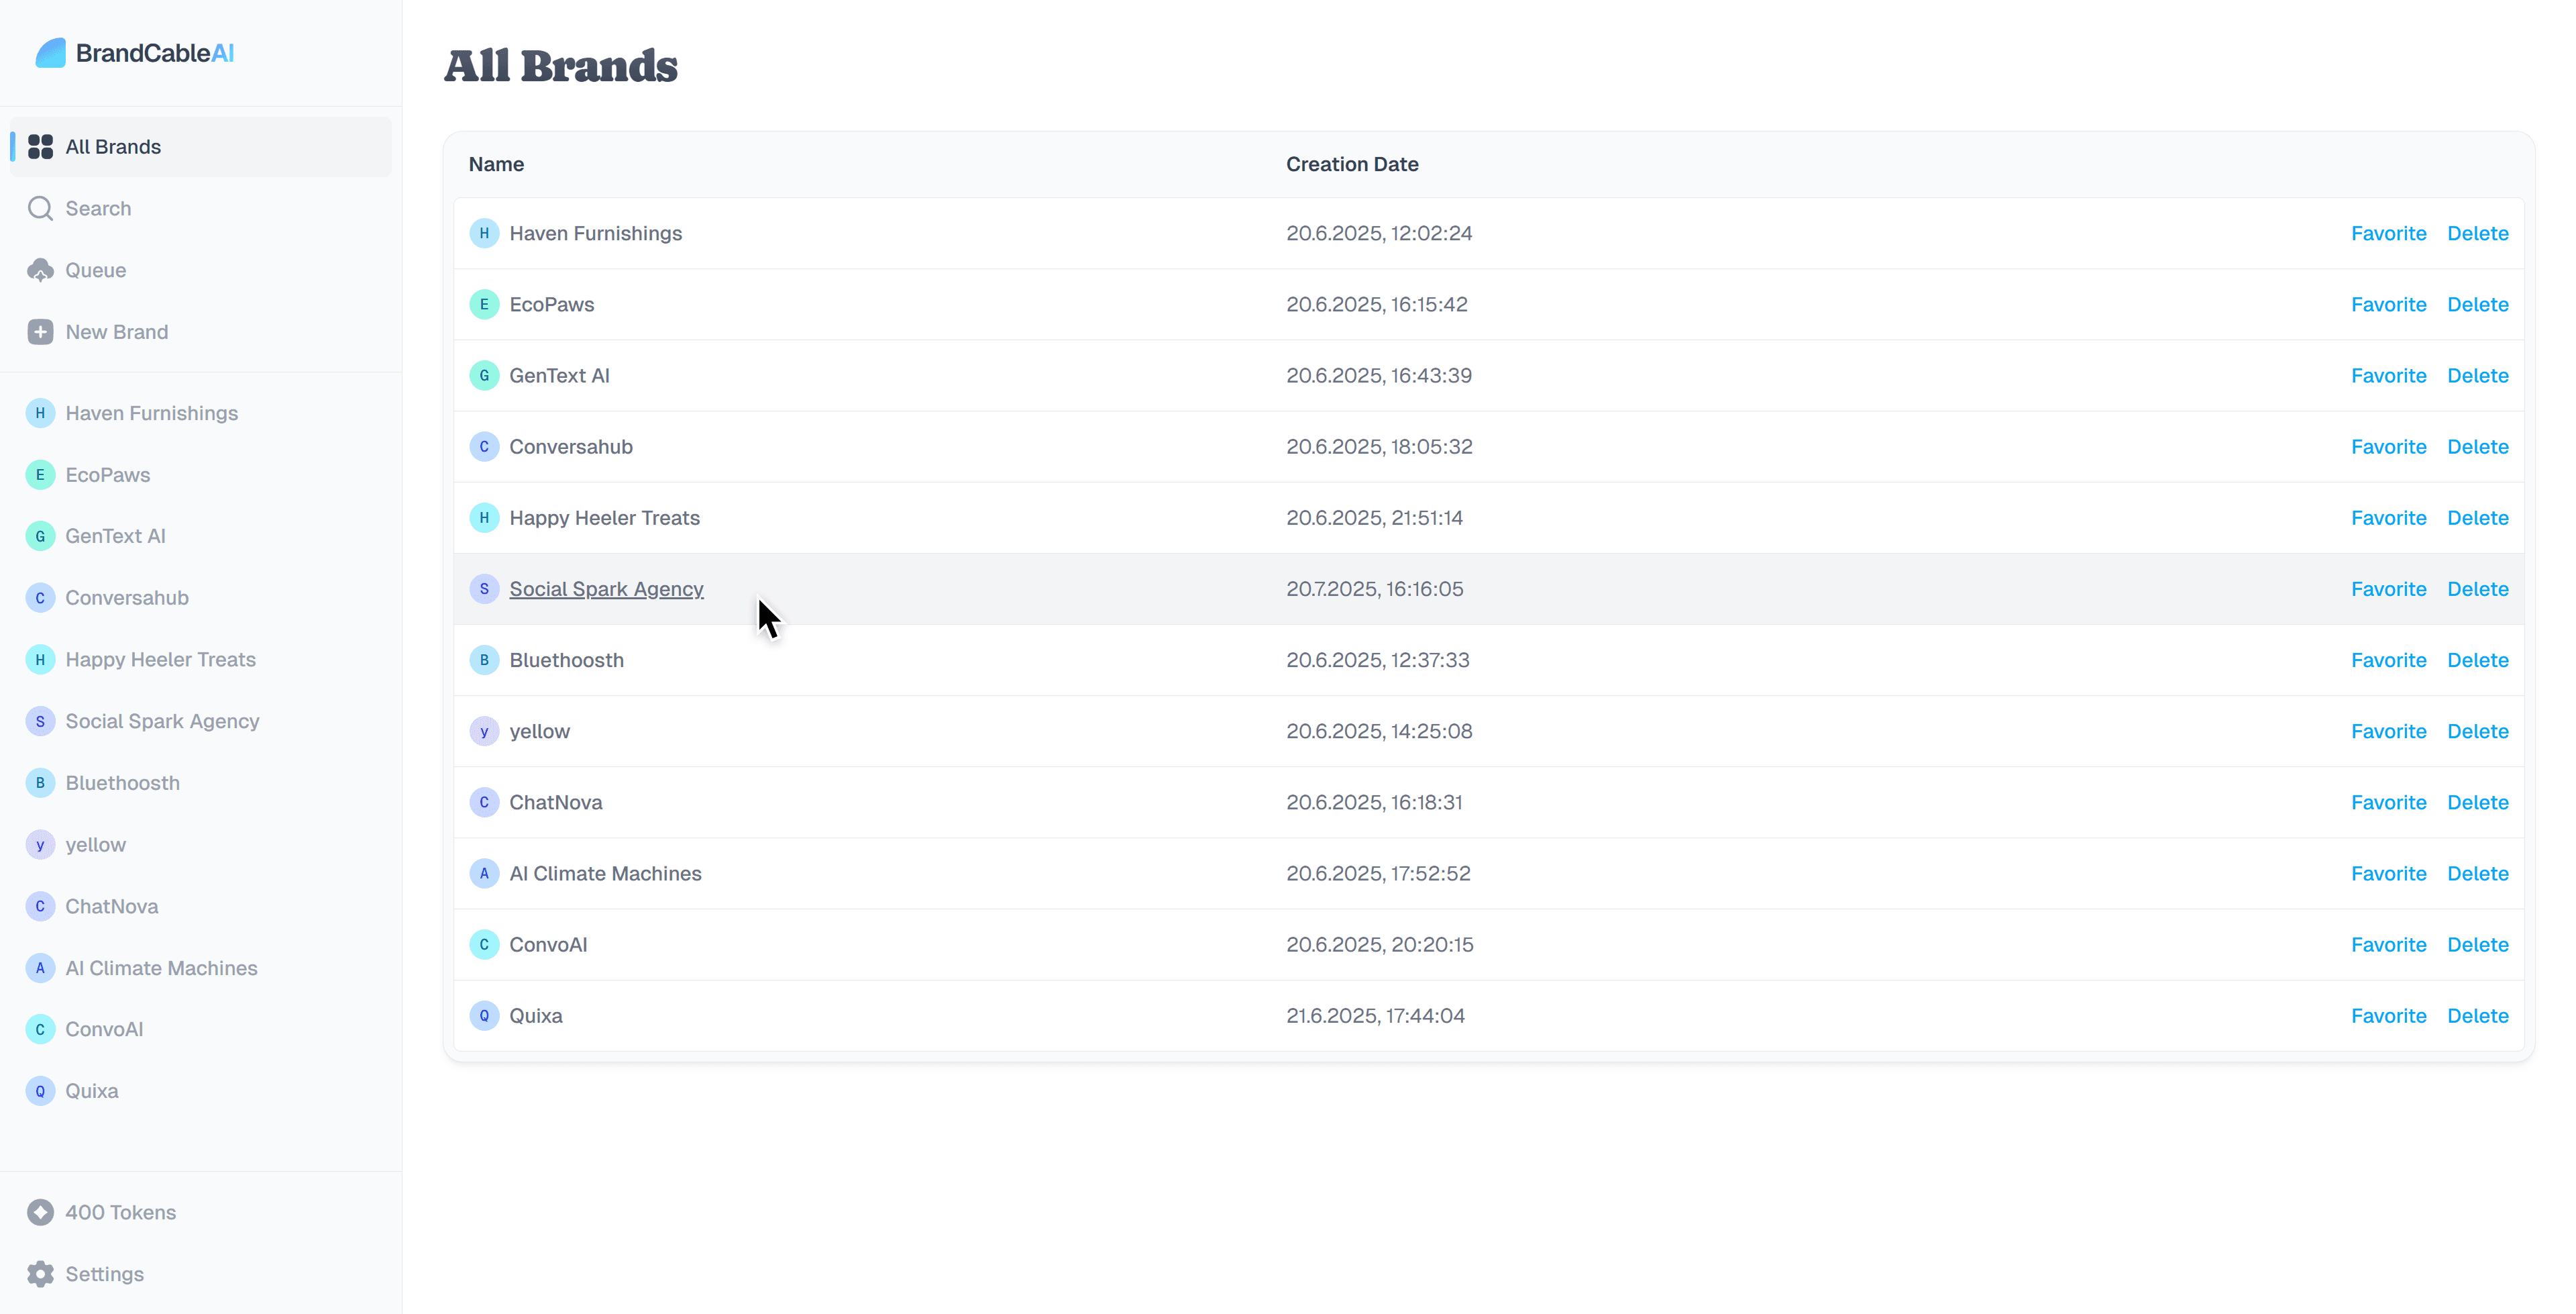
Task: Open the All Brands sidebar menu item
Action: 201,147
